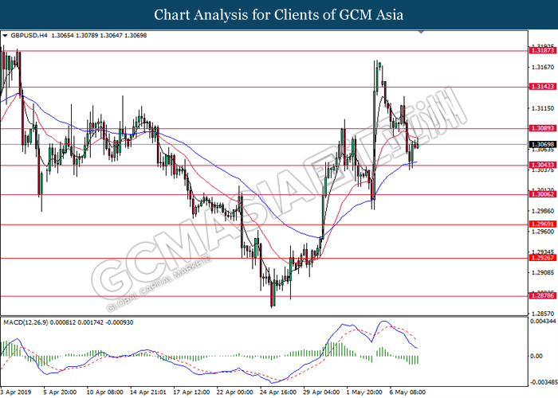Click the MACD zero level 0.00 label
This screenshot has width=558, height=398.
click(x=536, y=356)
